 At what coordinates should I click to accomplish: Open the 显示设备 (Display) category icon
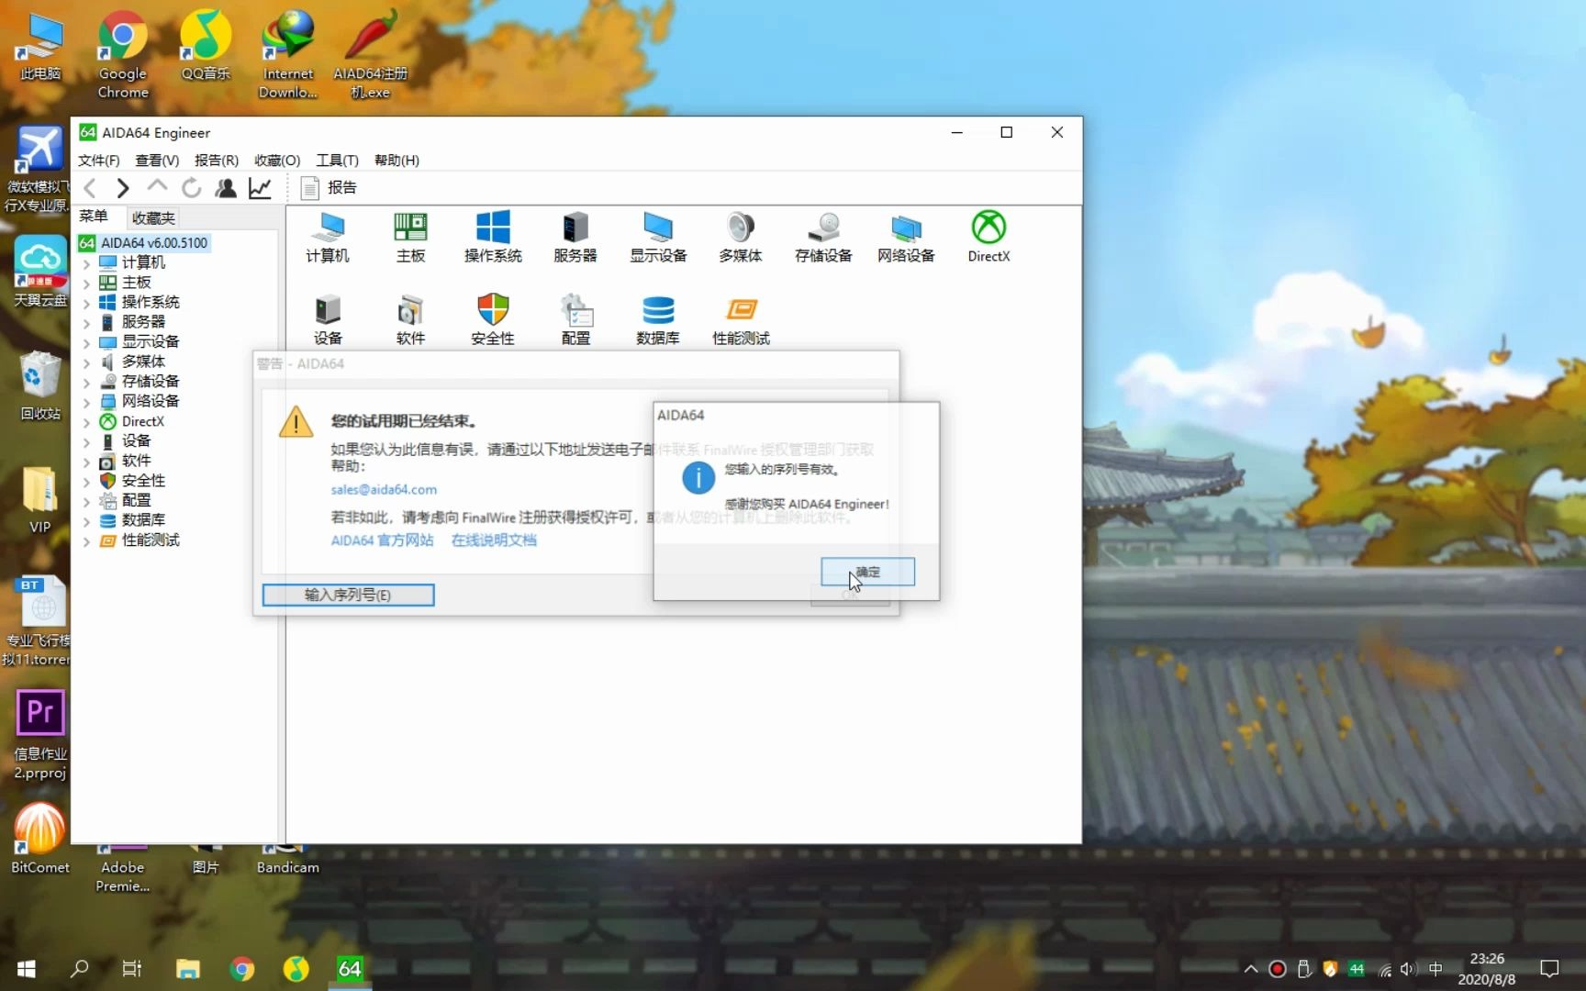point(658,237)
